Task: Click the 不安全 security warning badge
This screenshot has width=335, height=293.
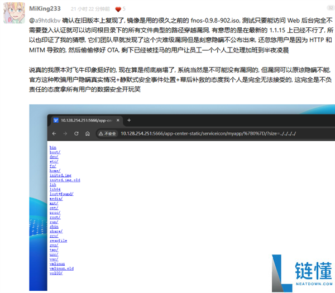Action: pos(107,134)
